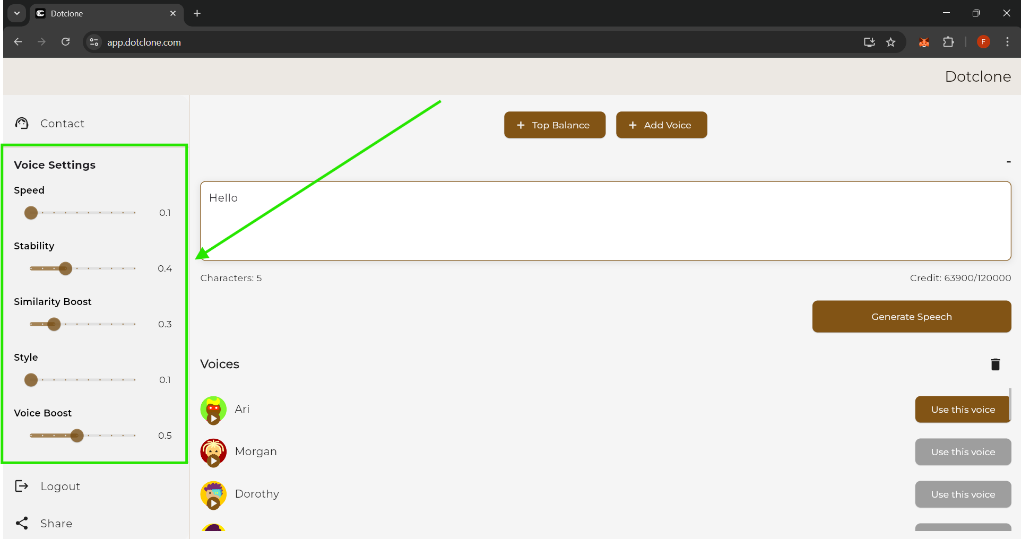Open the tab search dropdown
The image size is (1021, 539).
click(17, 13)
